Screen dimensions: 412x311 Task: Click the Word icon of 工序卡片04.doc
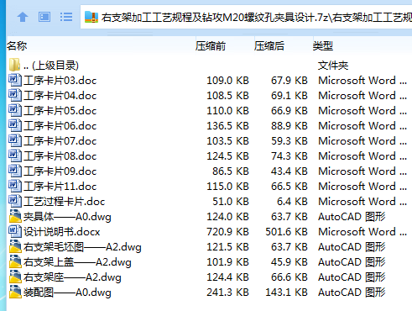(x=15, y=95)
